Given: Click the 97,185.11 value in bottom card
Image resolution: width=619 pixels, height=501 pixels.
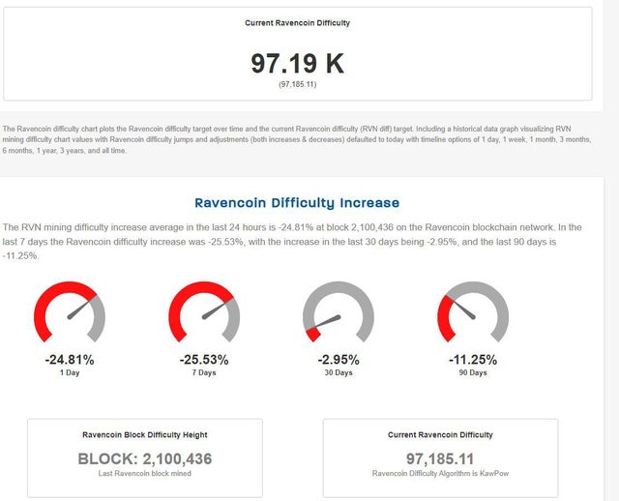Looking at the screenshot, I should click(x=440, y=458).
